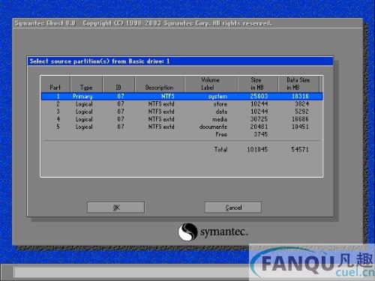The image size is (375, 281).
Task: Select partition 2 labeled store
Action: click(181, 104)
